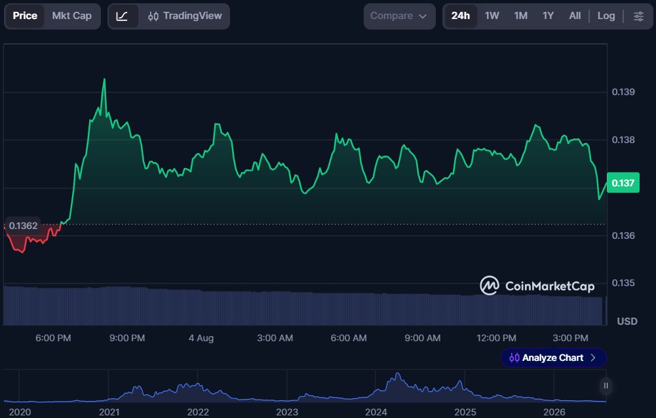Select the 24h time range

click(x=460, y=16)
